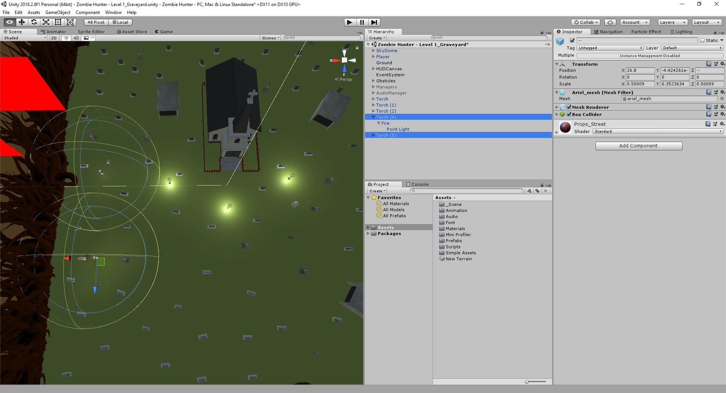The height and width of the screenshot is (393, 726).
Task: Open the Layout dropdown in toolbar
Action: 707,22
